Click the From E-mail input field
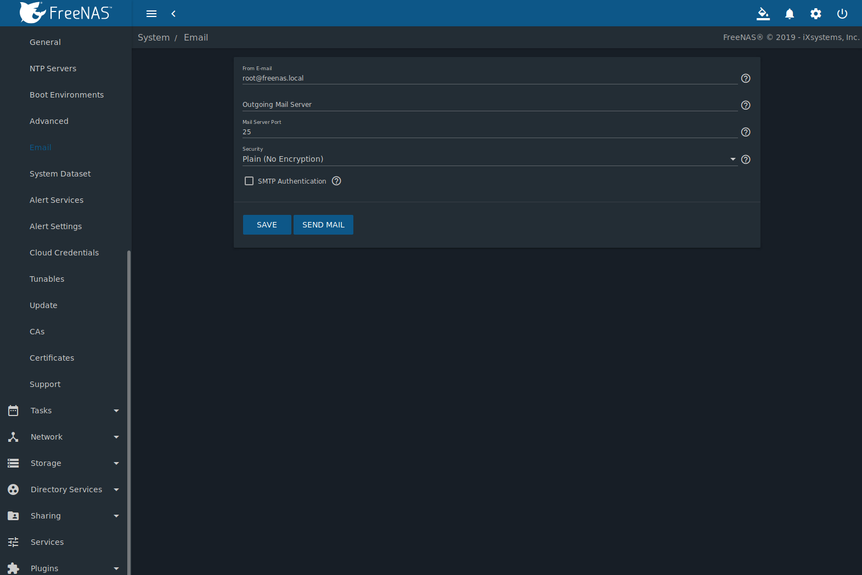The width and height of the screenshot is (862, 575). [x=490, y=78]
